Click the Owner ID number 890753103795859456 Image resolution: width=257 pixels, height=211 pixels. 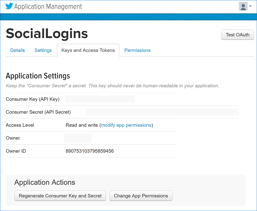pos(90,151)
